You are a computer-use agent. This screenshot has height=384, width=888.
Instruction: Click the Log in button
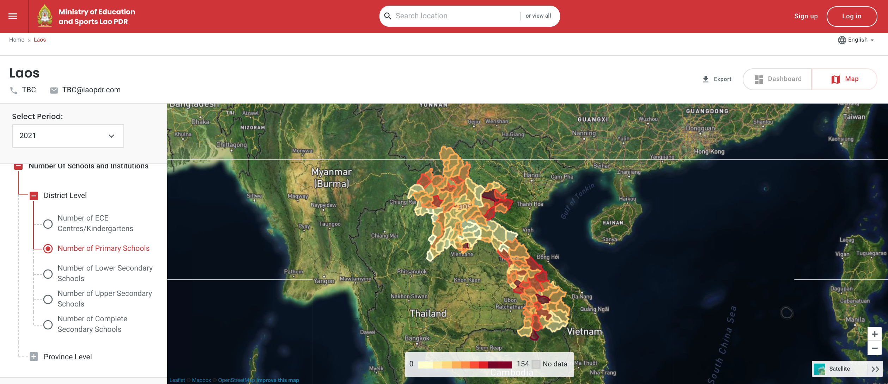tap(852, 16)
